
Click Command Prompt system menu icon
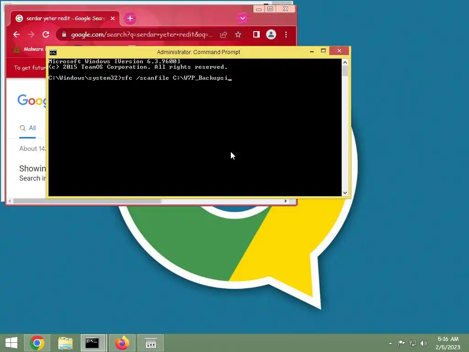[53, 53]
